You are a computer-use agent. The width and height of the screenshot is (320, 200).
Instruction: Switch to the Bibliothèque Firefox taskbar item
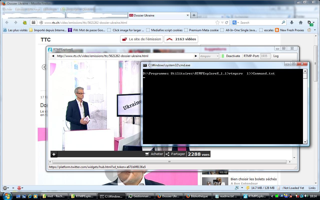click(197, 196)
